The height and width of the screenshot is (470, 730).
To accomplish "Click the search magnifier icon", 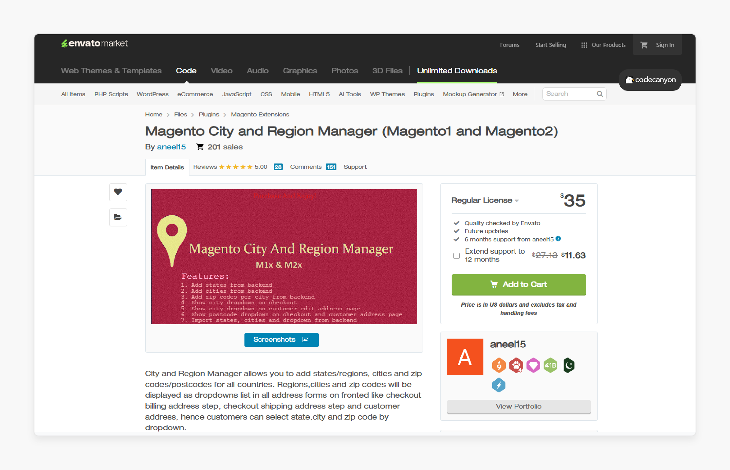I will (600, 94).
